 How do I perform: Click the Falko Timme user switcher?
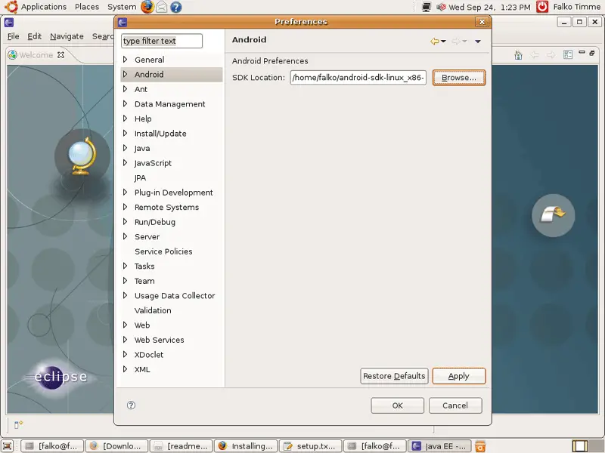coord(576,7)
